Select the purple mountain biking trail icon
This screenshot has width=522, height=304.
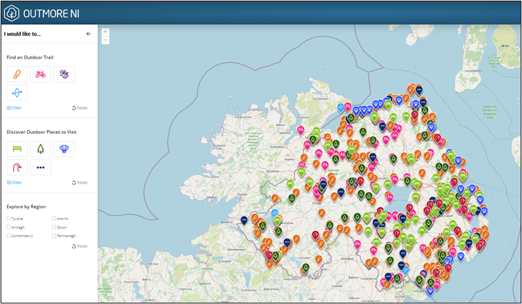click(x=64, y=74)
